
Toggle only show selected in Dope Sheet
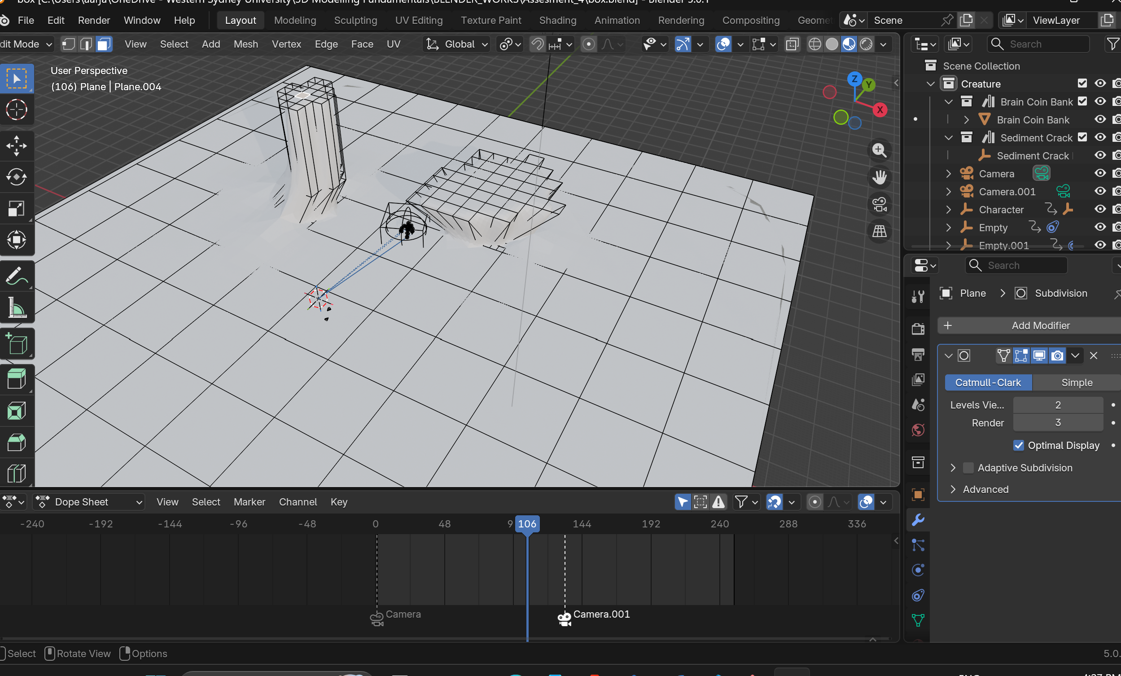[683, 502]
